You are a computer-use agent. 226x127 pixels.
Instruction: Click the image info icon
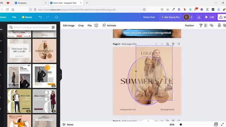96,25
